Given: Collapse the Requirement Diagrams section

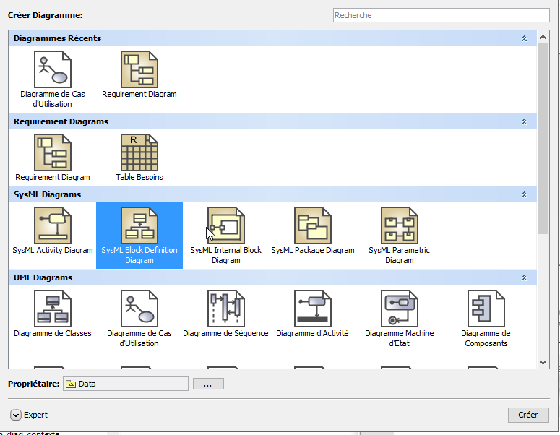Looking at the screenshot, I should (x=525, y=122).
